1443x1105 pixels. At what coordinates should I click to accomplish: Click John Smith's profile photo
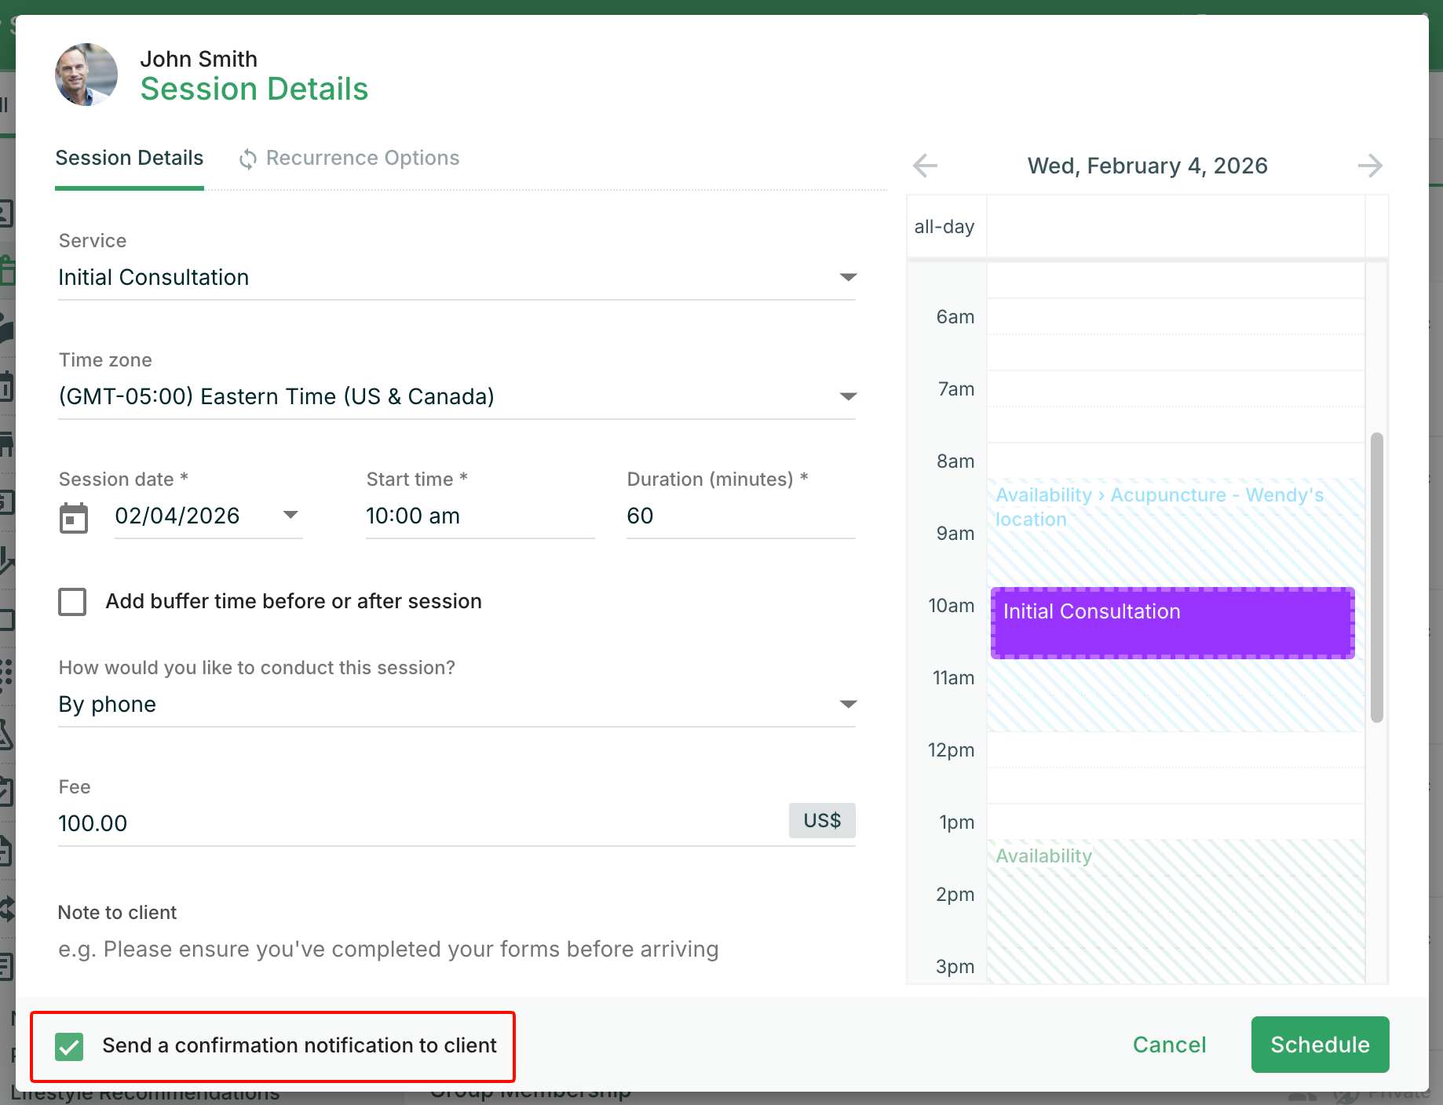(x=86, y=75)
